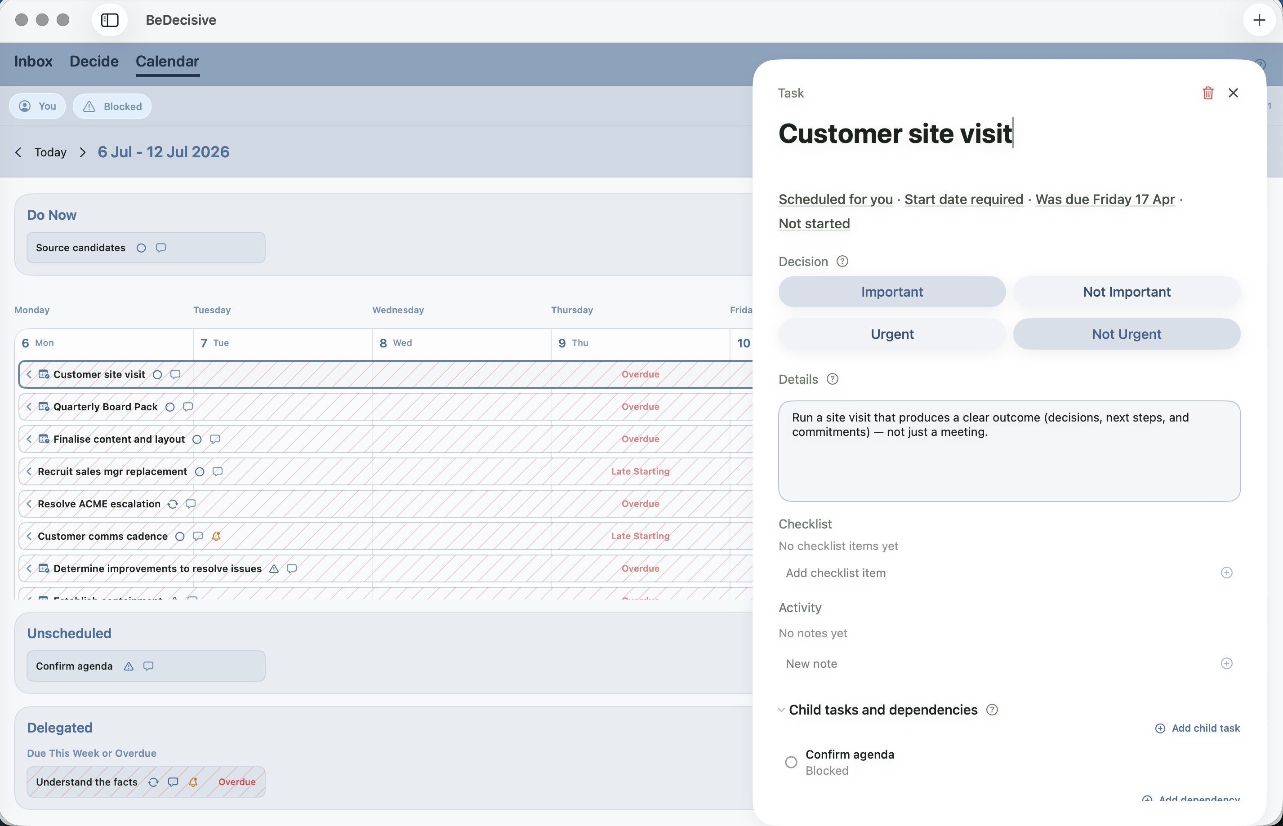Image resolution: width=1283 pixels, height=826 pixels.
Task: Select the Not Important decision button
Action: pyautogui.click(x=1127, y=292)
